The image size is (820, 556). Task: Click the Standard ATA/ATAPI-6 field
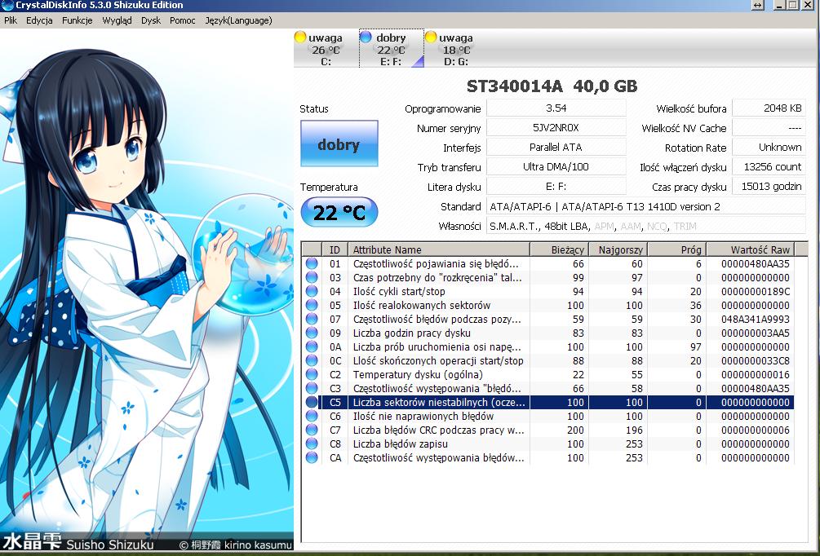[646, 206]
